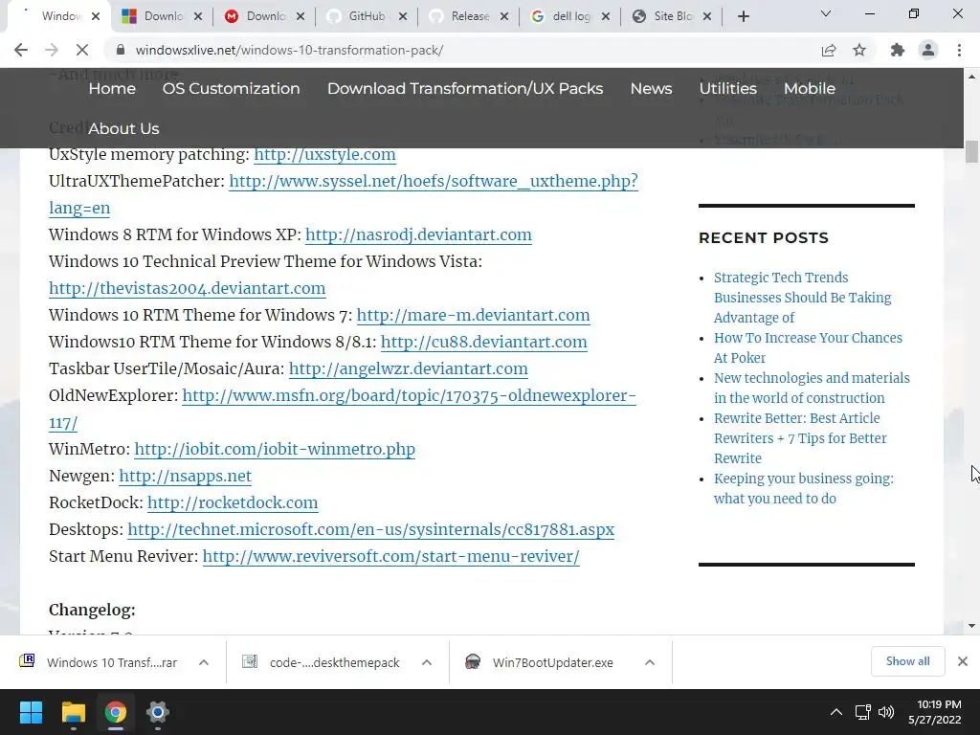Open Settings gear on the taskbar

coord(158,712)
